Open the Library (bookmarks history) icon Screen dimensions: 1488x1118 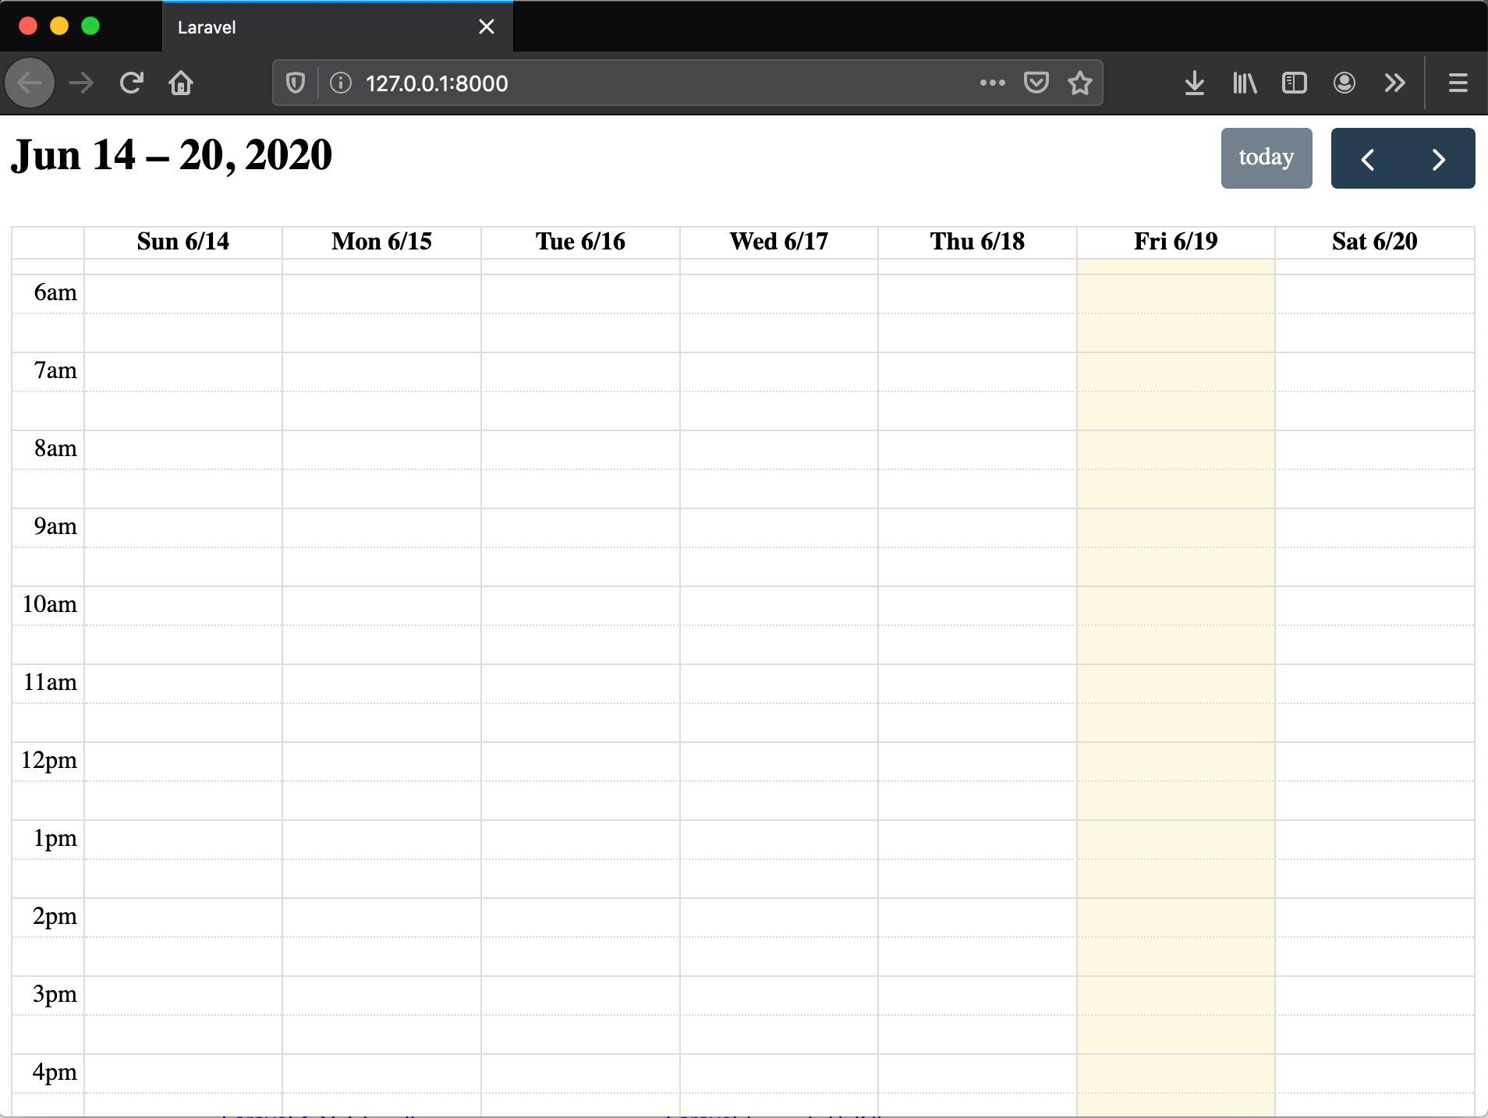click(1244, 83)
